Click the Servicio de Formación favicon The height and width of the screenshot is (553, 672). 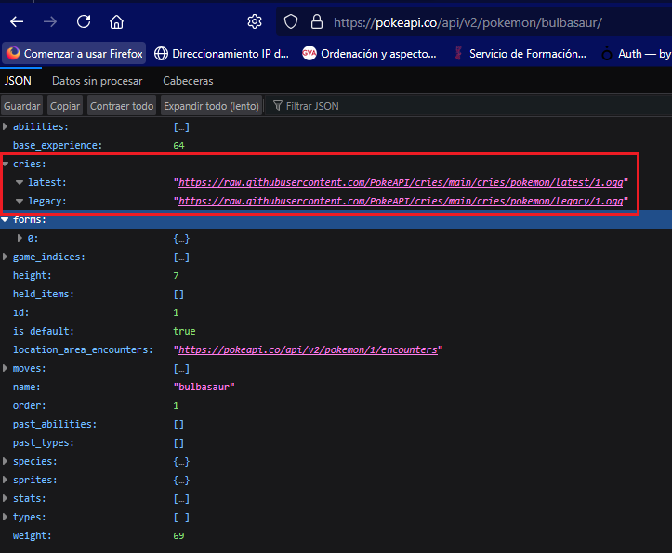458,54
